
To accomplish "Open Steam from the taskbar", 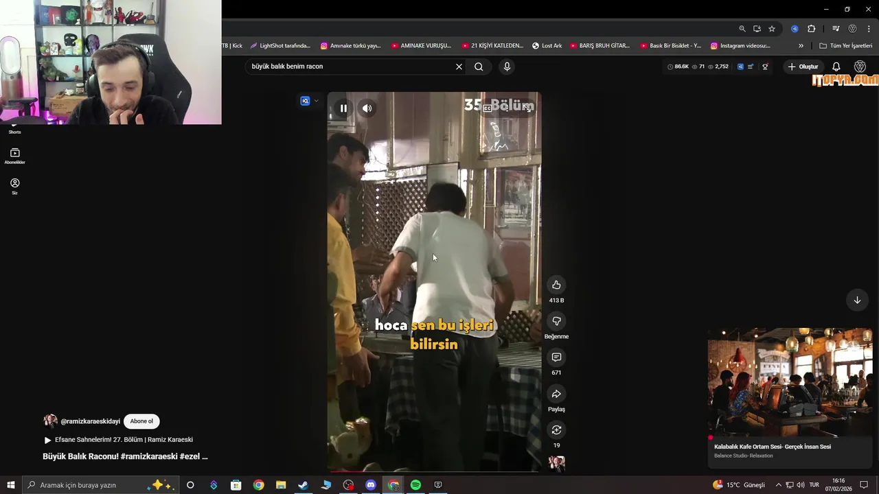I will coord(303,485).
